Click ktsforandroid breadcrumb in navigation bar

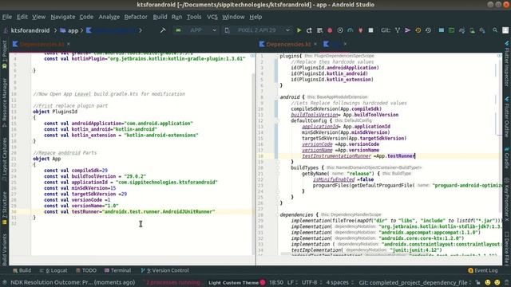tap(30, 30)
